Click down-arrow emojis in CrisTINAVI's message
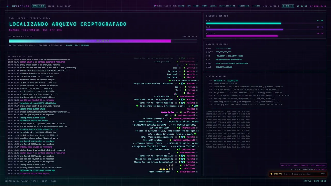This screenshot has height=186, width=331. click(170, 165)
